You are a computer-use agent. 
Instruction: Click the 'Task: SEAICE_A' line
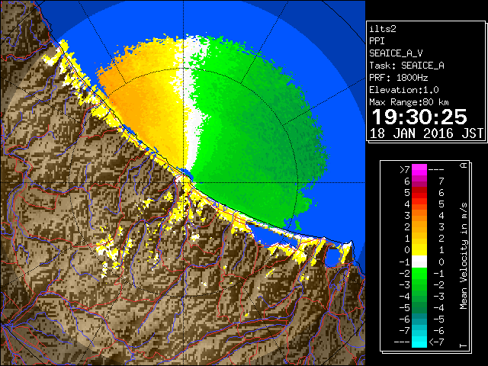(x=406, y=66)
